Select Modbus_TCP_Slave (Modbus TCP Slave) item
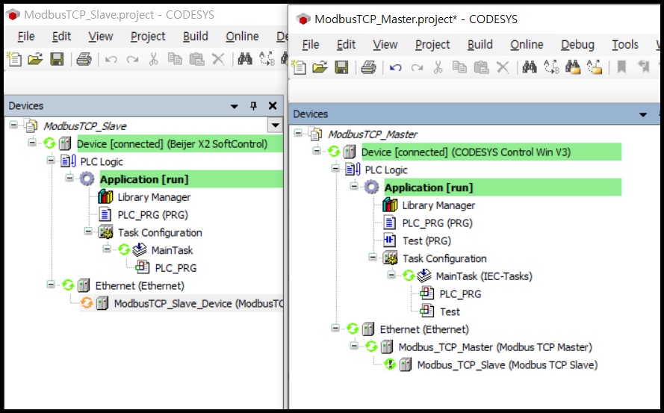 tap(507, 365)
